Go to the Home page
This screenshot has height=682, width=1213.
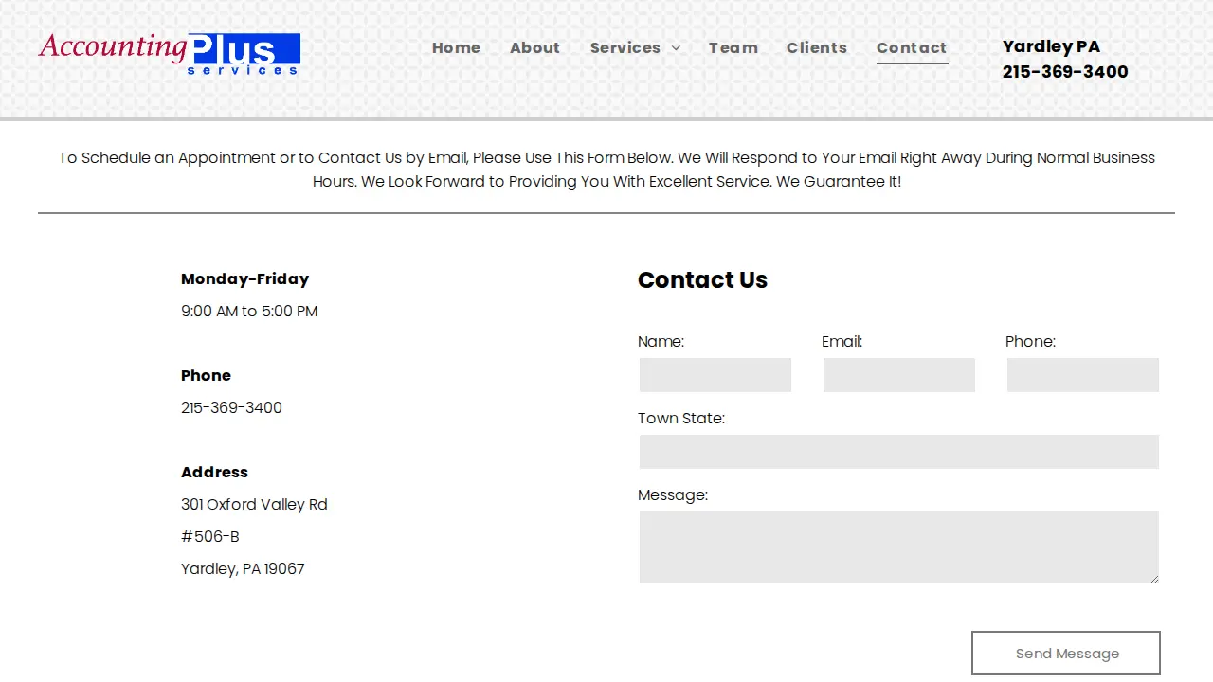point(456,47)
